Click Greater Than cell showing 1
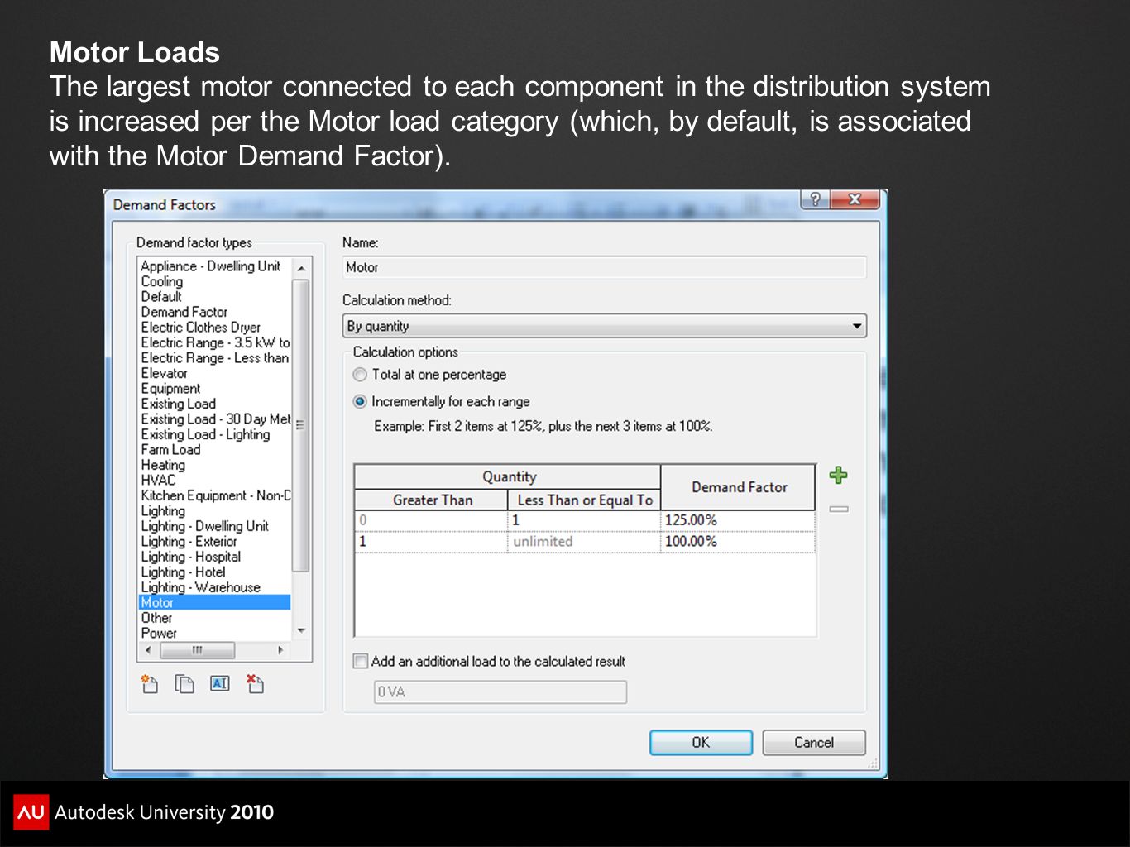 pyautogui.click(x=431, y=541)
